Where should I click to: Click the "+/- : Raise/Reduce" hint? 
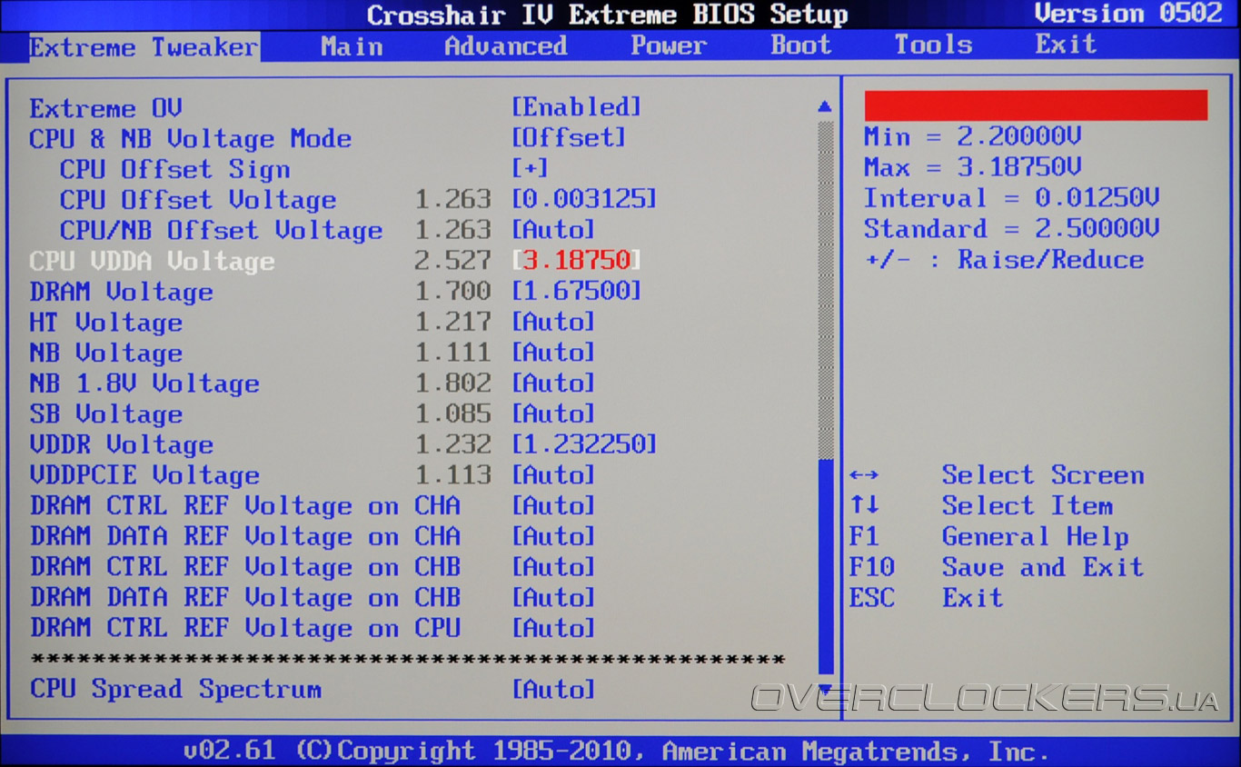pos(1004,260)
